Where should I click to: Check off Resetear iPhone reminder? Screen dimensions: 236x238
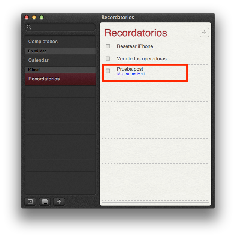coord(108,46)
